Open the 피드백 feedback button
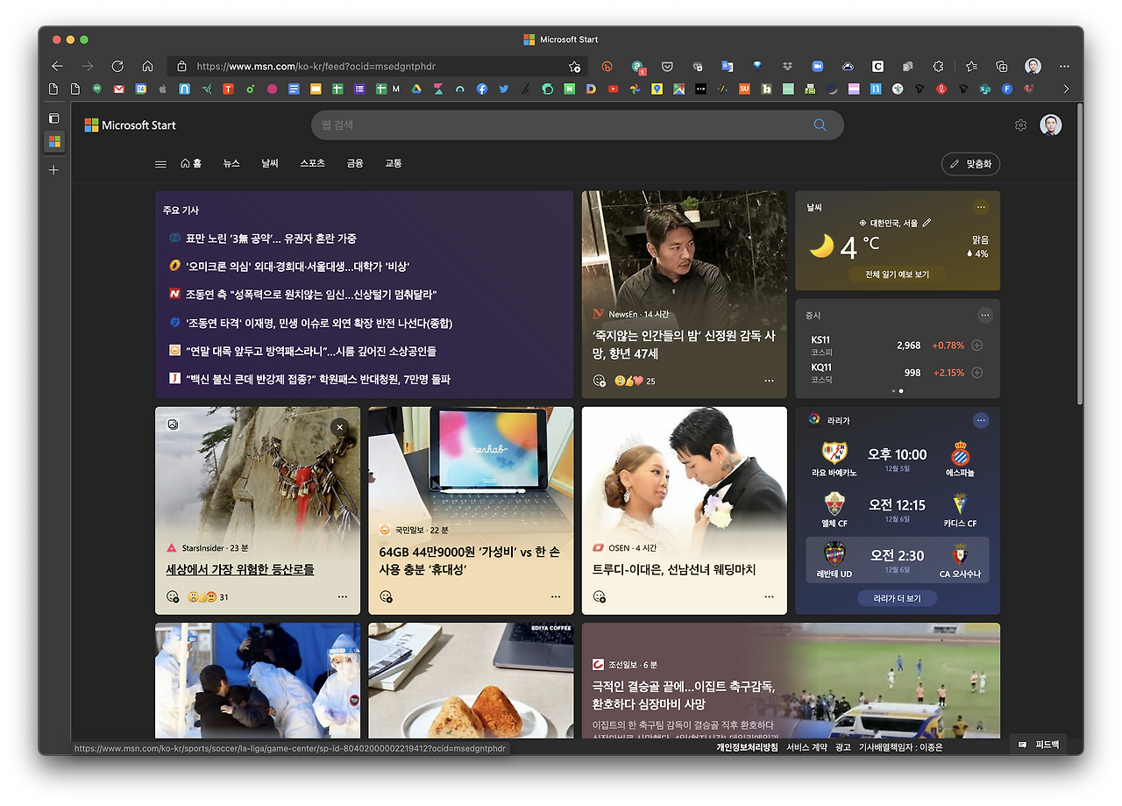This screenshot has height=806, width=1122. [x=1039, y=745]
